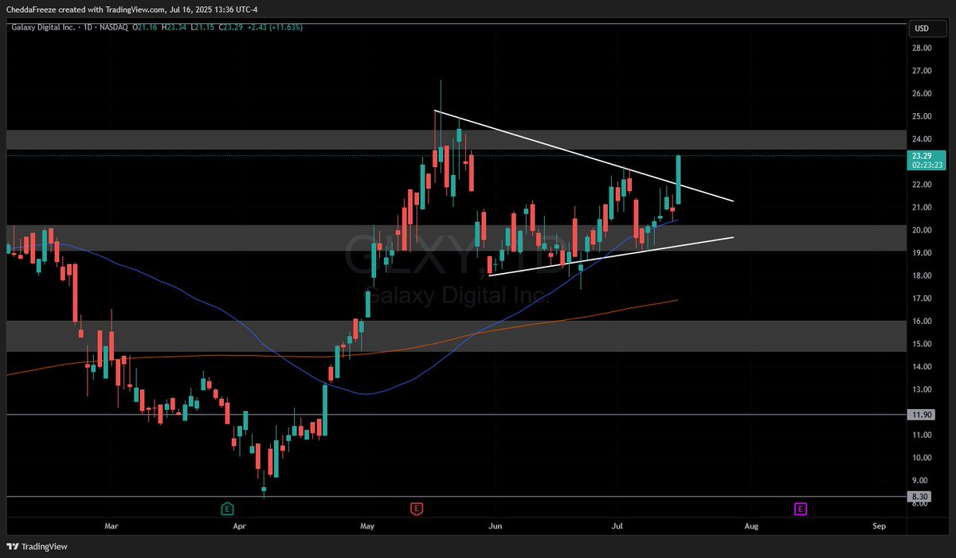Select the gray zone around 20.00
This screenshot has width=956, height=558.
click(x=456, y=238)
